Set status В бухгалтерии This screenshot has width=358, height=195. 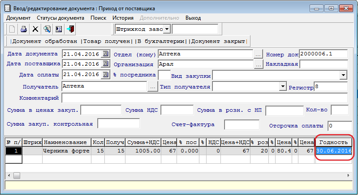[161, 42]
